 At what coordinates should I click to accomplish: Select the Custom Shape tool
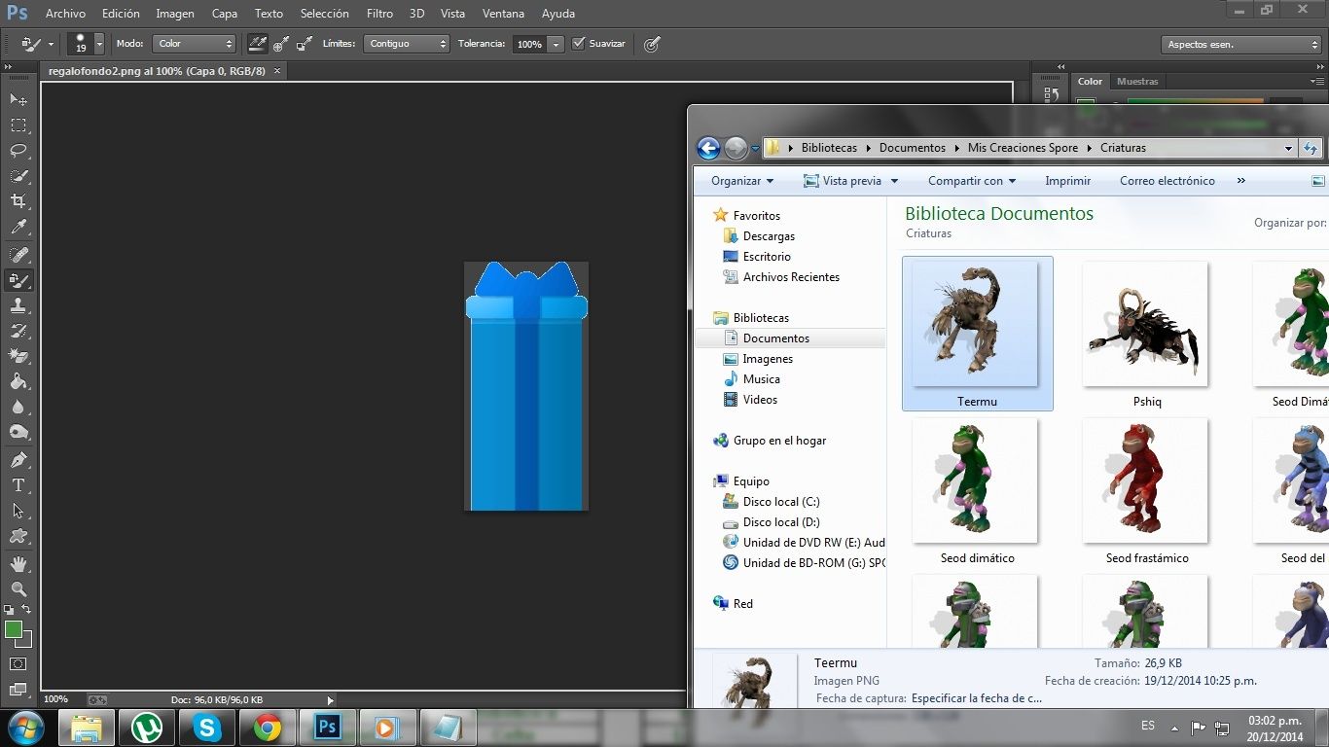point(18,536)
